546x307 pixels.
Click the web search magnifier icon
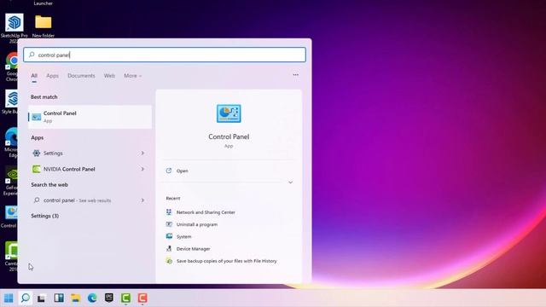[37, 200]
